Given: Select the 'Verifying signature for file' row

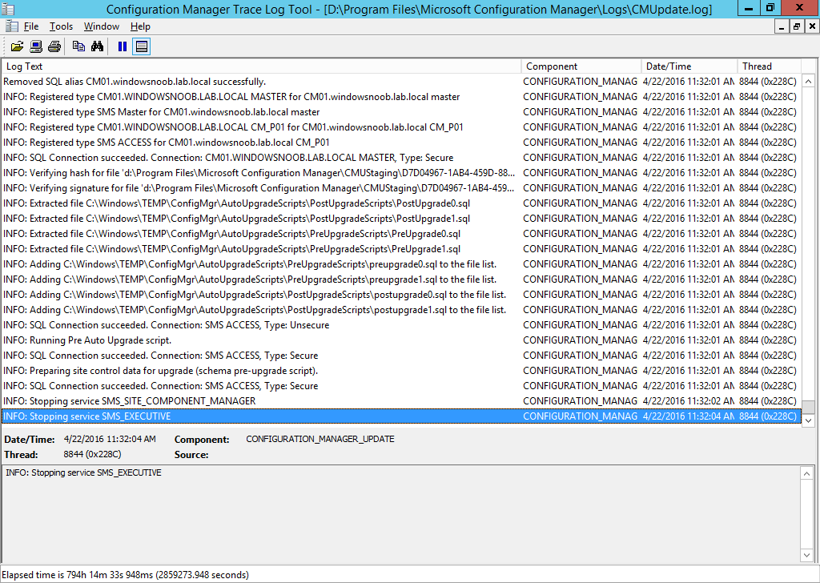Looking at the screenshot, I should pos(402,187).
